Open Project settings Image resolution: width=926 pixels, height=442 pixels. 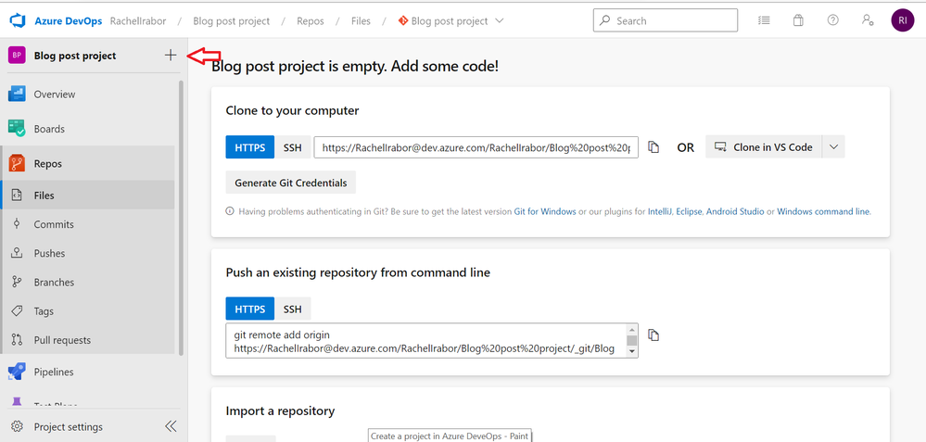pos(68,426)
